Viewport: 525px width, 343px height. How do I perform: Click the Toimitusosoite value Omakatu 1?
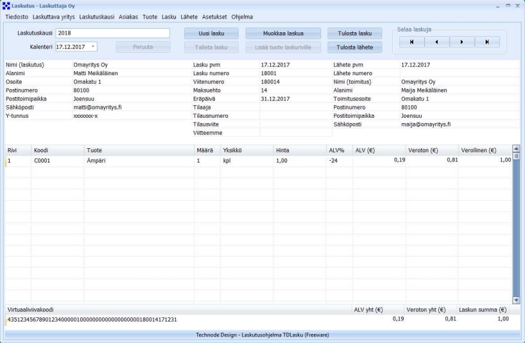click(x=415, y=99)
